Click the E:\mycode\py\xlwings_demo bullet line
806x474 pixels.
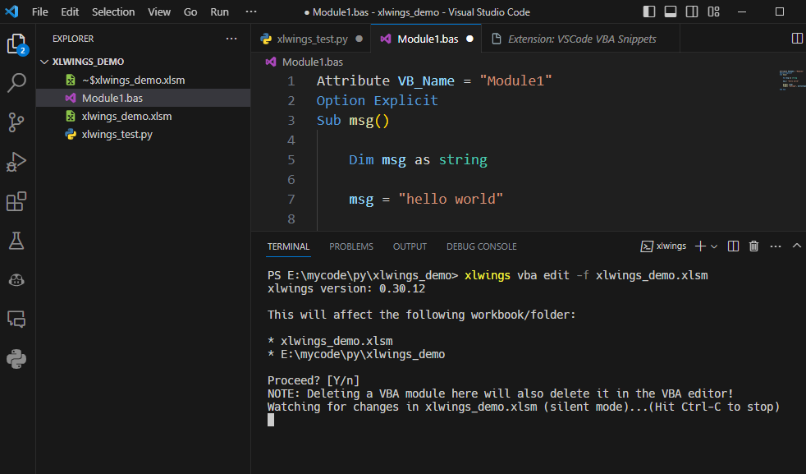(x=356, y=354)
